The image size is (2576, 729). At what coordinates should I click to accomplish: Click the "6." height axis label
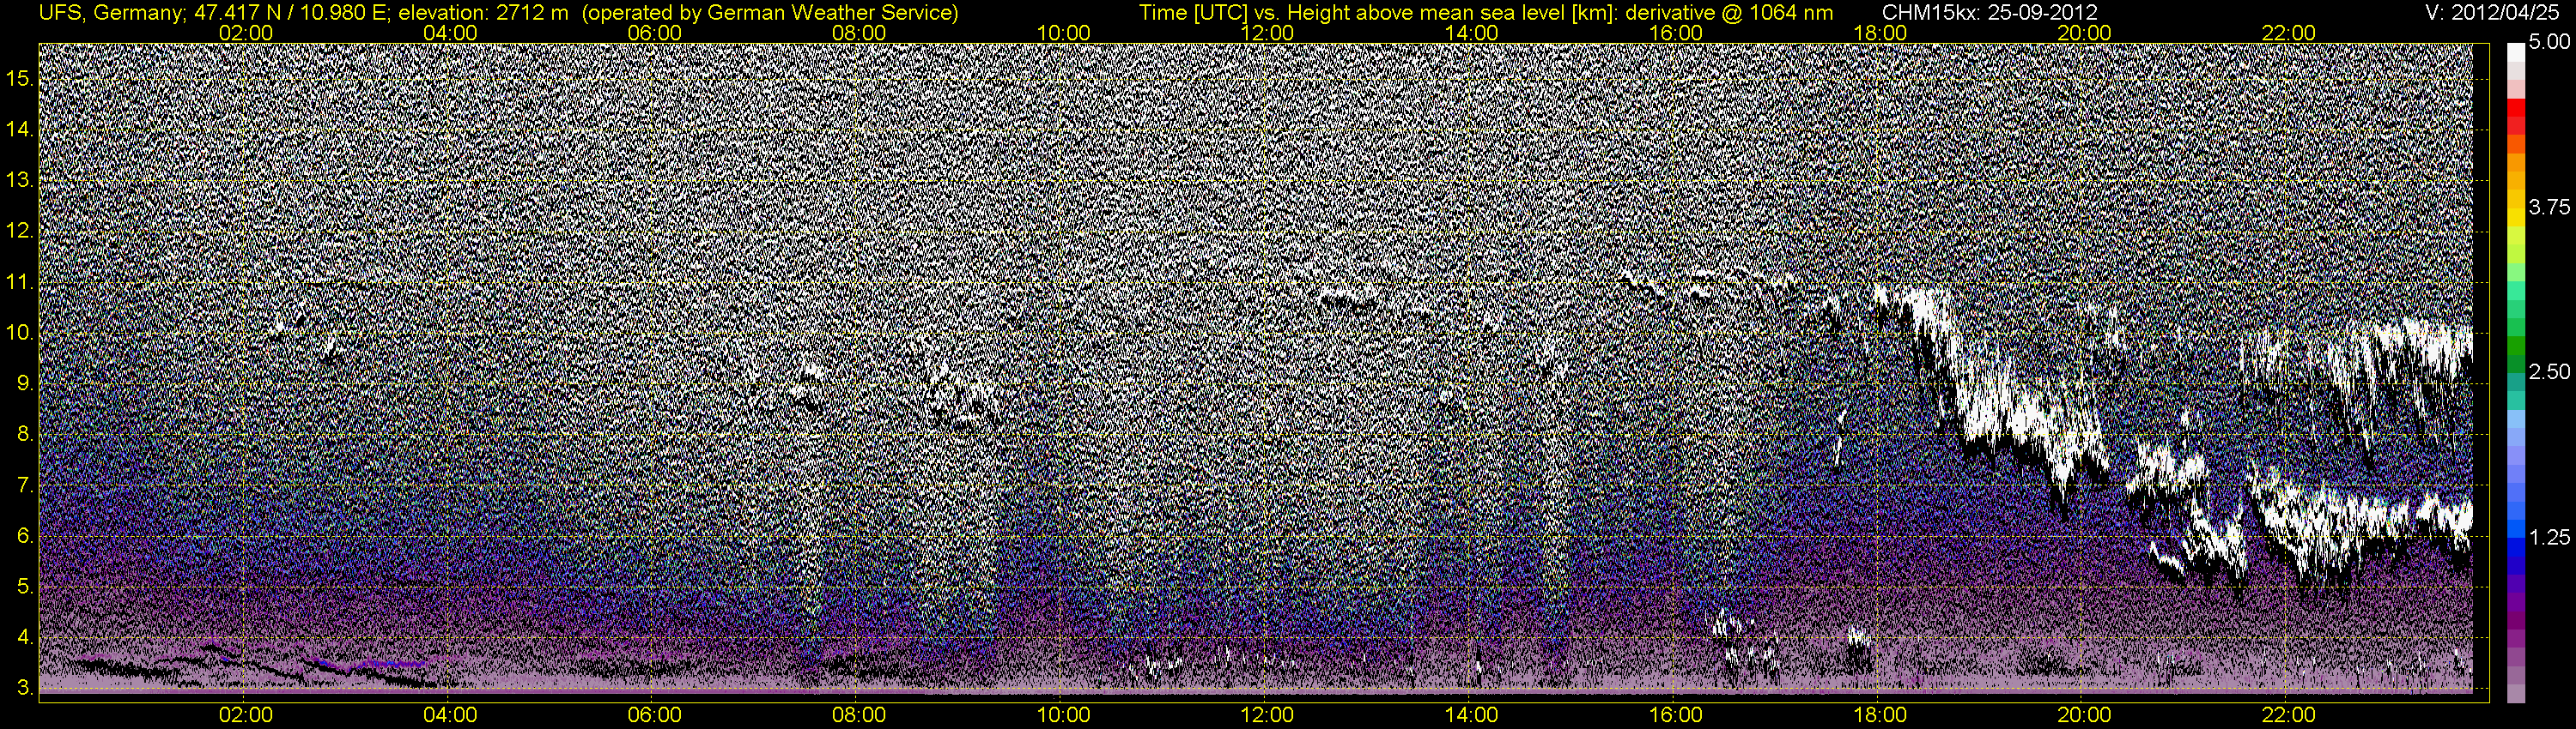pyautogui.click(x=26, y=536)
